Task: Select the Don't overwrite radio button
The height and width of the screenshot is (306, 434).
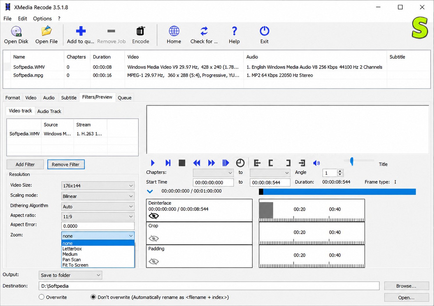Action: tap(93, 297)
